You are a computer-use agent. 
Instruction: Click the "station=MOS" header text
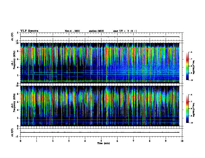[96, 31]
